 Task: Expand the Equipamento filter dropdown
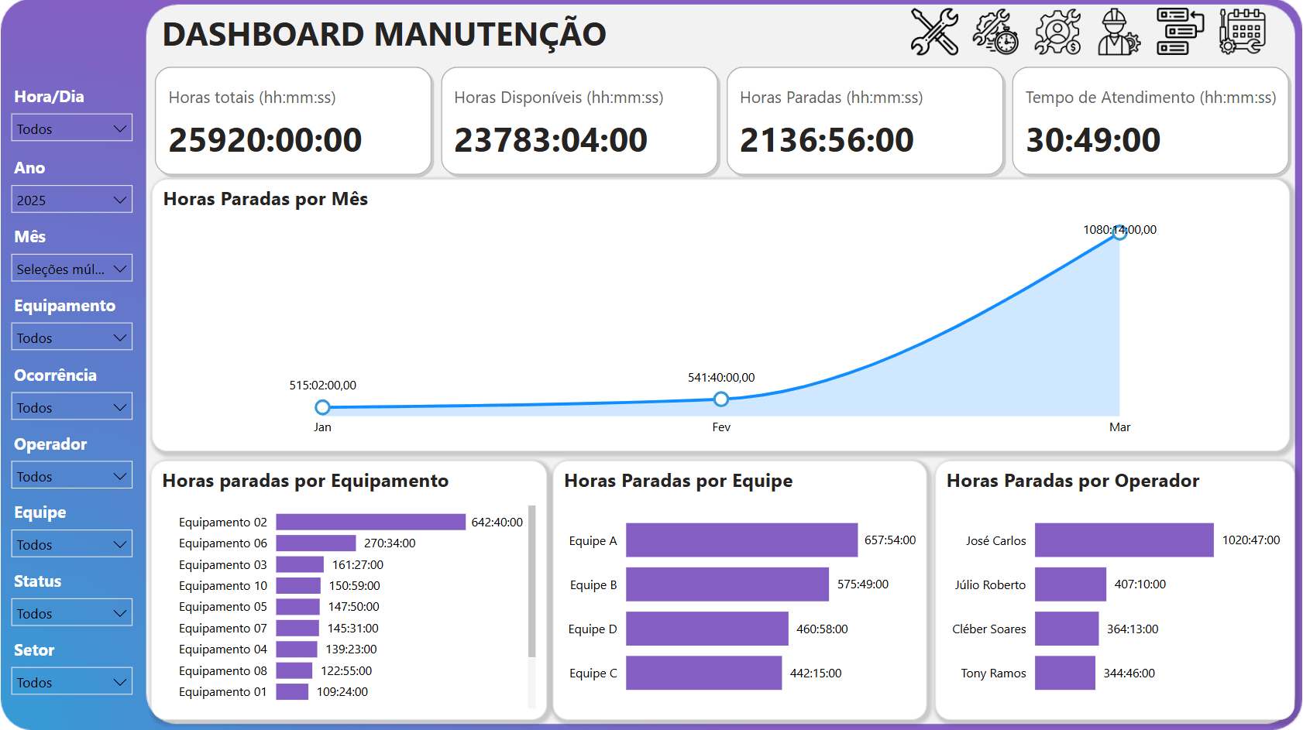tap(72, 338)
